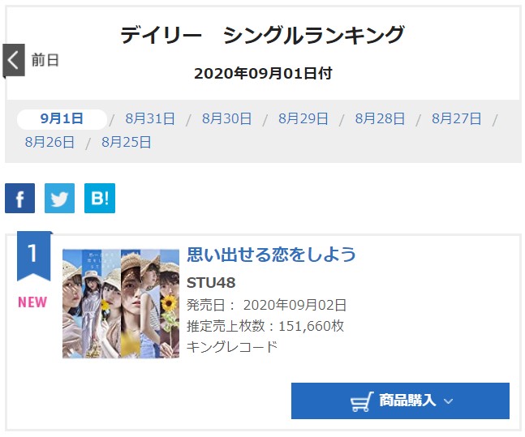This screenshot has width=525, height=437.
Task: Go to previous day with left arrow
Action: coord(14,60)
